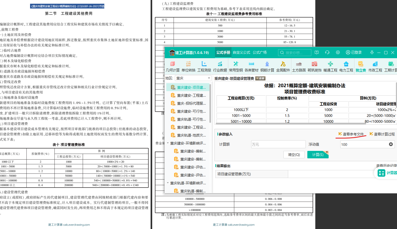Clear the 浮动值 field with X icon
The image size is (397, 229).
coord(391,144)
